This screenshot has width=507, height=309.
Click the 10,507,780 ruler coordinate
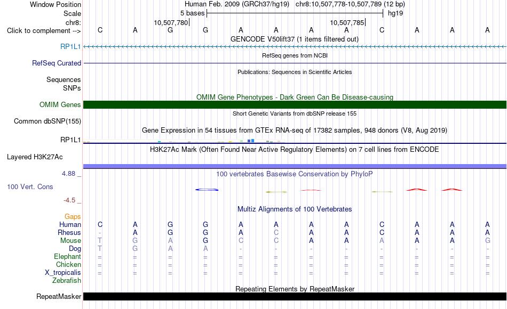(x=171, y=22)
